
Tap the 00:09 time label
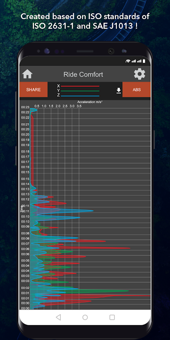click(25, 227)
